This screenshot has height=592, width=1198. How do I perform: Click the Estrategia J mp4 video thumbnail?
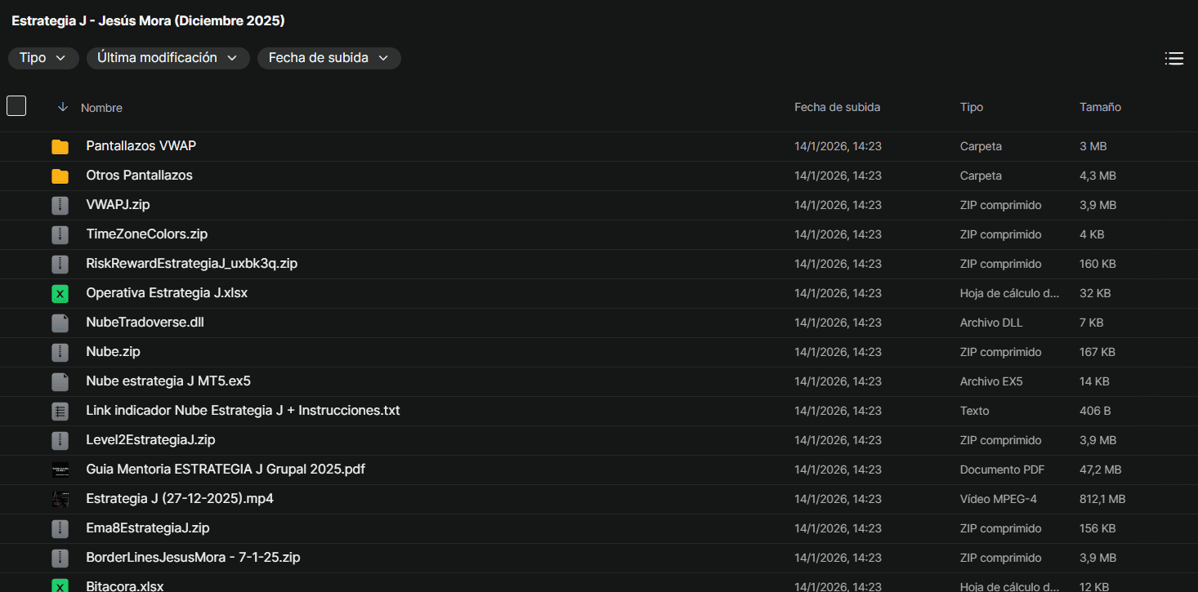[x=60, y=500]
